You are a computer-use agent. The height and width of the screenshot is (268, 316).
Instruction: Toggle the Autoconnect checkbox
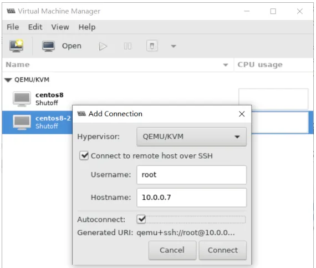click(x=141, y=219)
